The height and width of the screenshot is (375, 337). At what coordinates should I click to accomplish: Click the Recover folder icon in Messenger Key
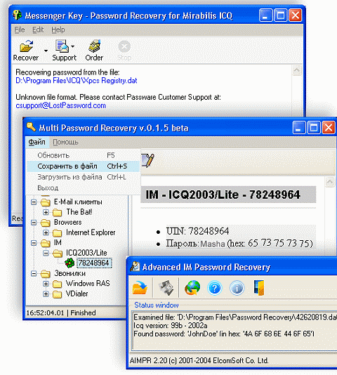click(26, 46)
